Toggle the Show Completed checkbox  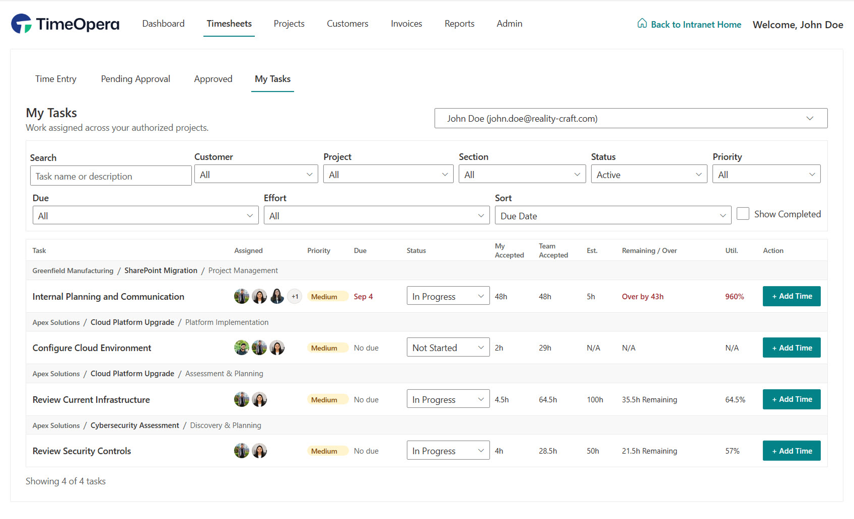(x=743, y=213)
